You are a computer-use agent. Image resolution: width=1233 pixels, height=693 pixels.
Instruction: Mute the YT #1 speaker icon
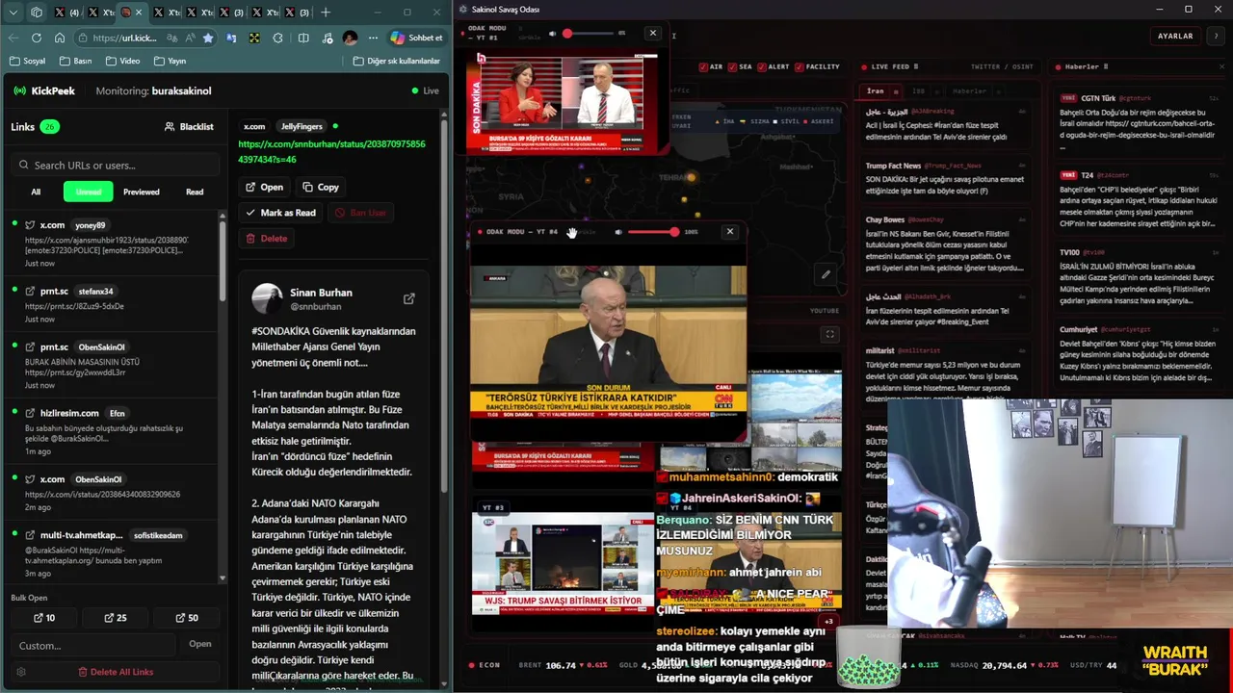[553, 34]
